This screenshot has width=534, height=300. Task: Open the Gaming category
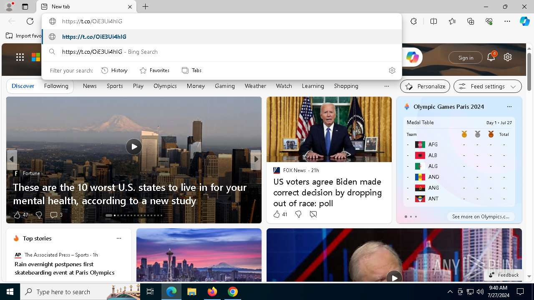[225, 86]
